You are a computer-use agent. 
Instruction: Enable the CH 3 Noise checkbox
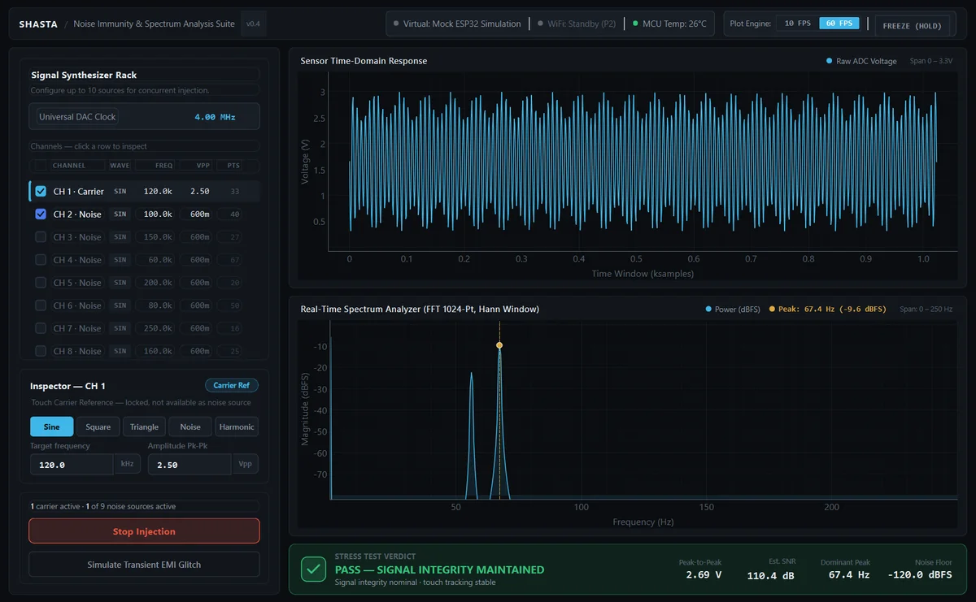click(x=41, y=237)
